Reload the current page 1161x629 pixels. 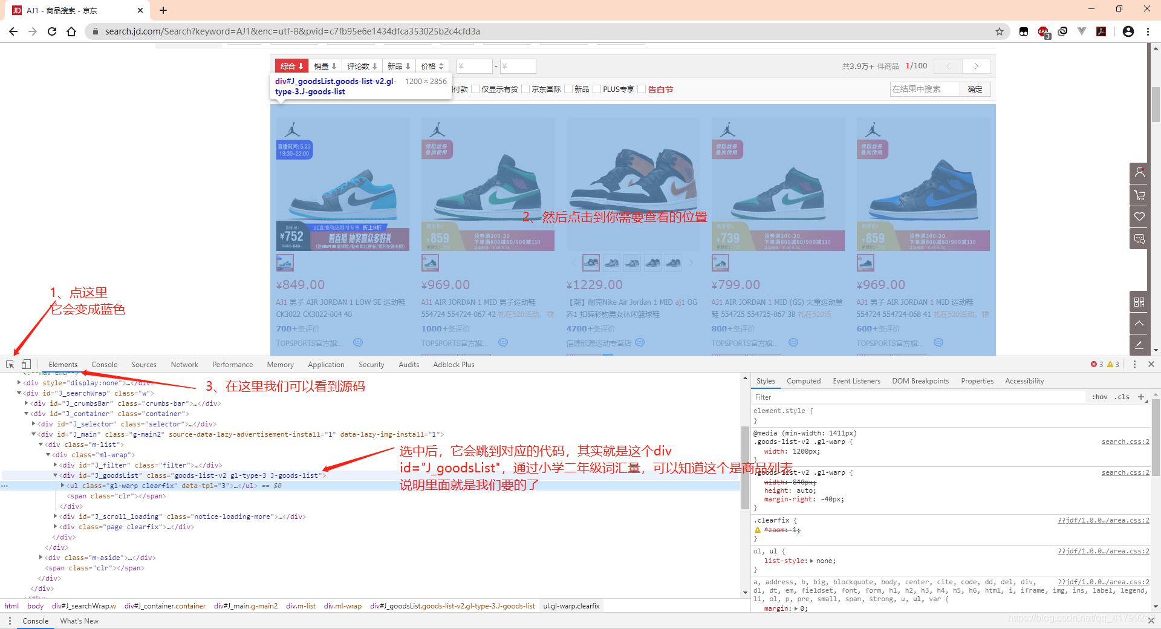click(x=52, y=31)
